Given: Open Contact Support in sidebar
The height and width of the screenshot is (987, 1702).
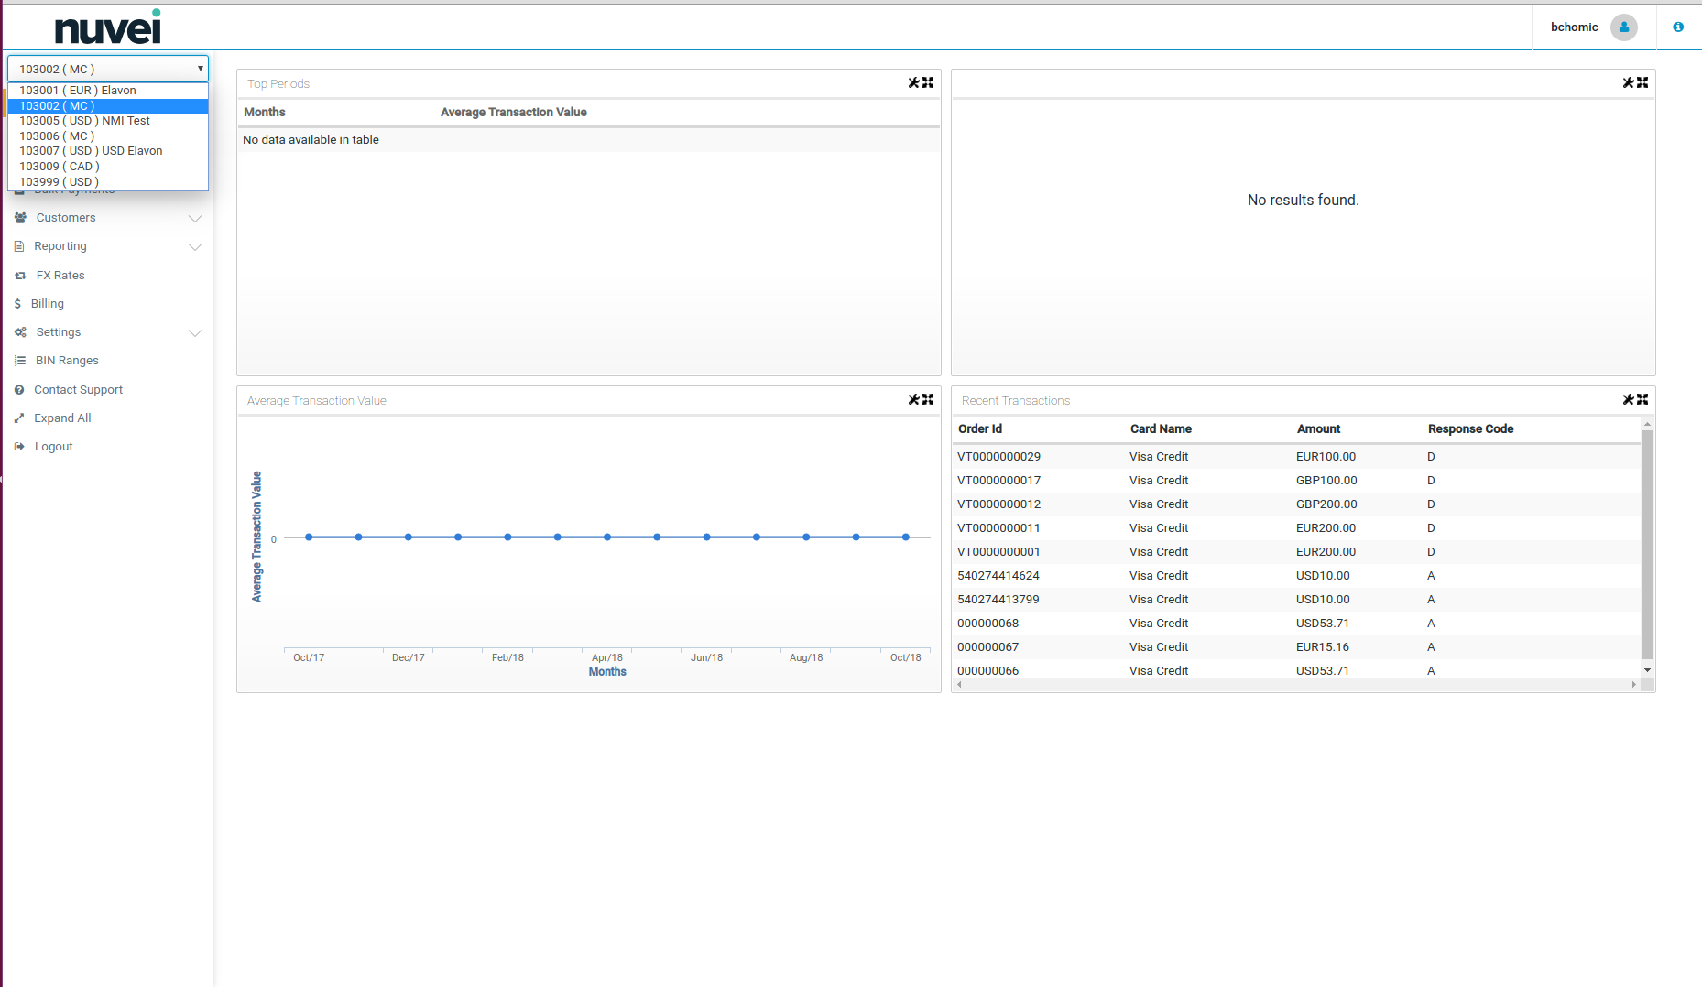Looking at the screenshot, I should pos(78,390).
